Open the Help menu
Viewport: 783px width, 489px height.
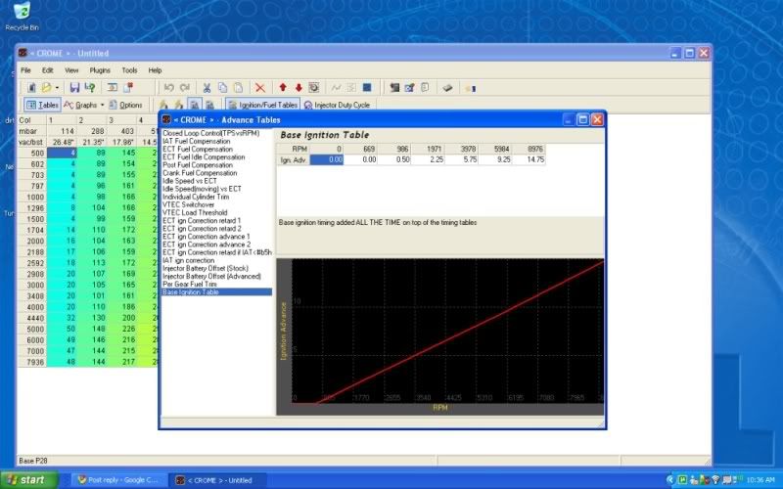pyautogui.click(x=155, y=70)
